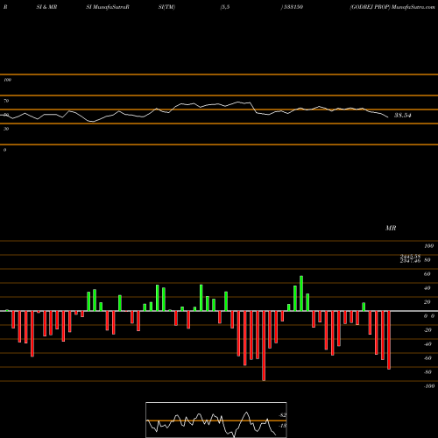This screenshot has height=438, width=438.
Task: Click the 'SI MunafaSutraR' header label
Action: (108, 7)
